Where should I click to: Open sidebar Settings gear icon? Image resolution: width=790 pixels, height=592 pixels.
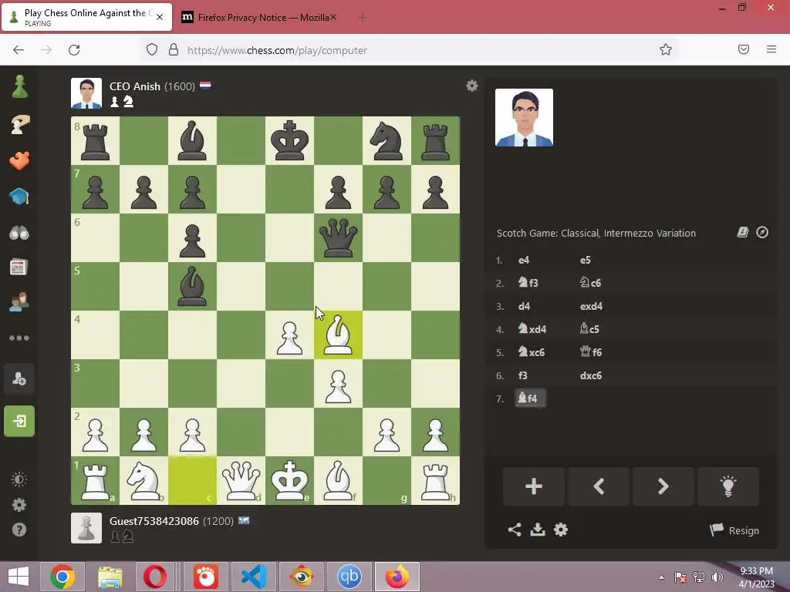[x=19, y=504]
